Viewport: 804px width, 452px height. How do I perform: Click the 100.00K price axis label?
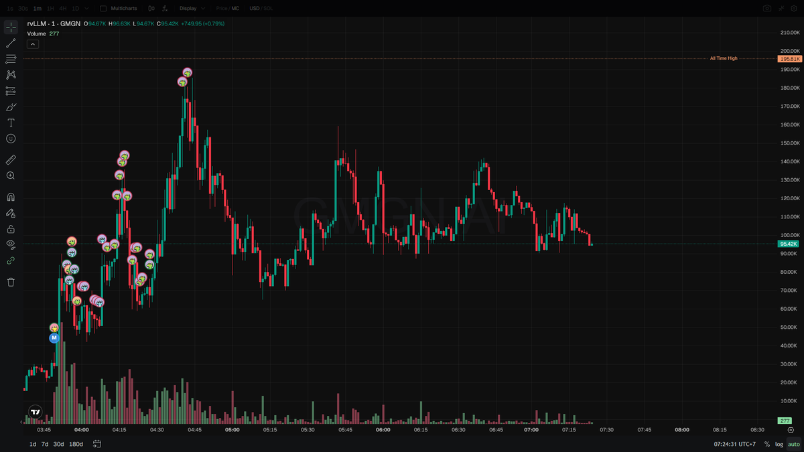pyautogui.click(x=790, y=236)
